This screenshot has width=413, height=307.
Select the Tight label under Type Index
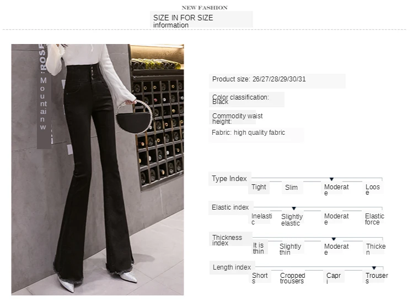[259, 187]
